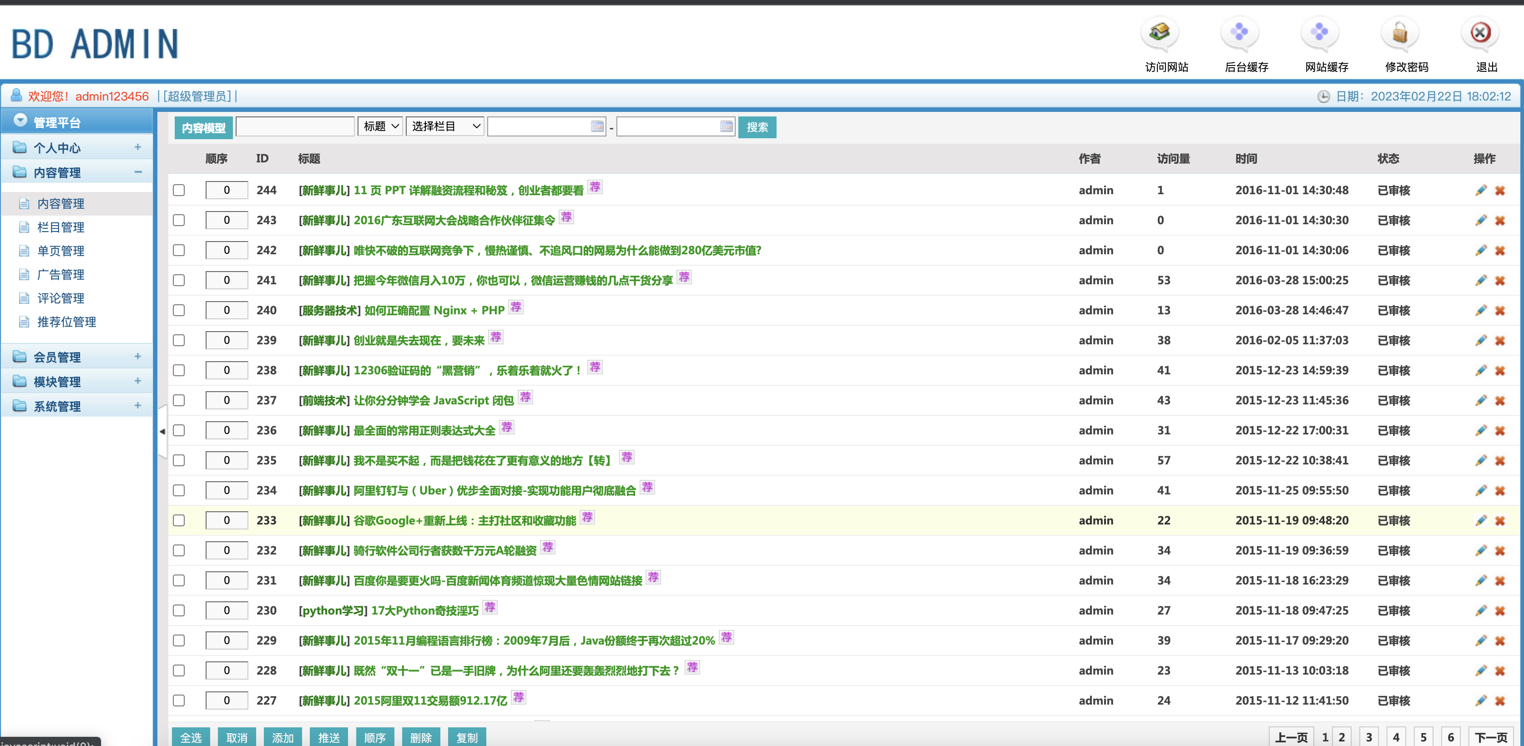Collapse the sidebar with the arrow handle

(x=162, y=431)
